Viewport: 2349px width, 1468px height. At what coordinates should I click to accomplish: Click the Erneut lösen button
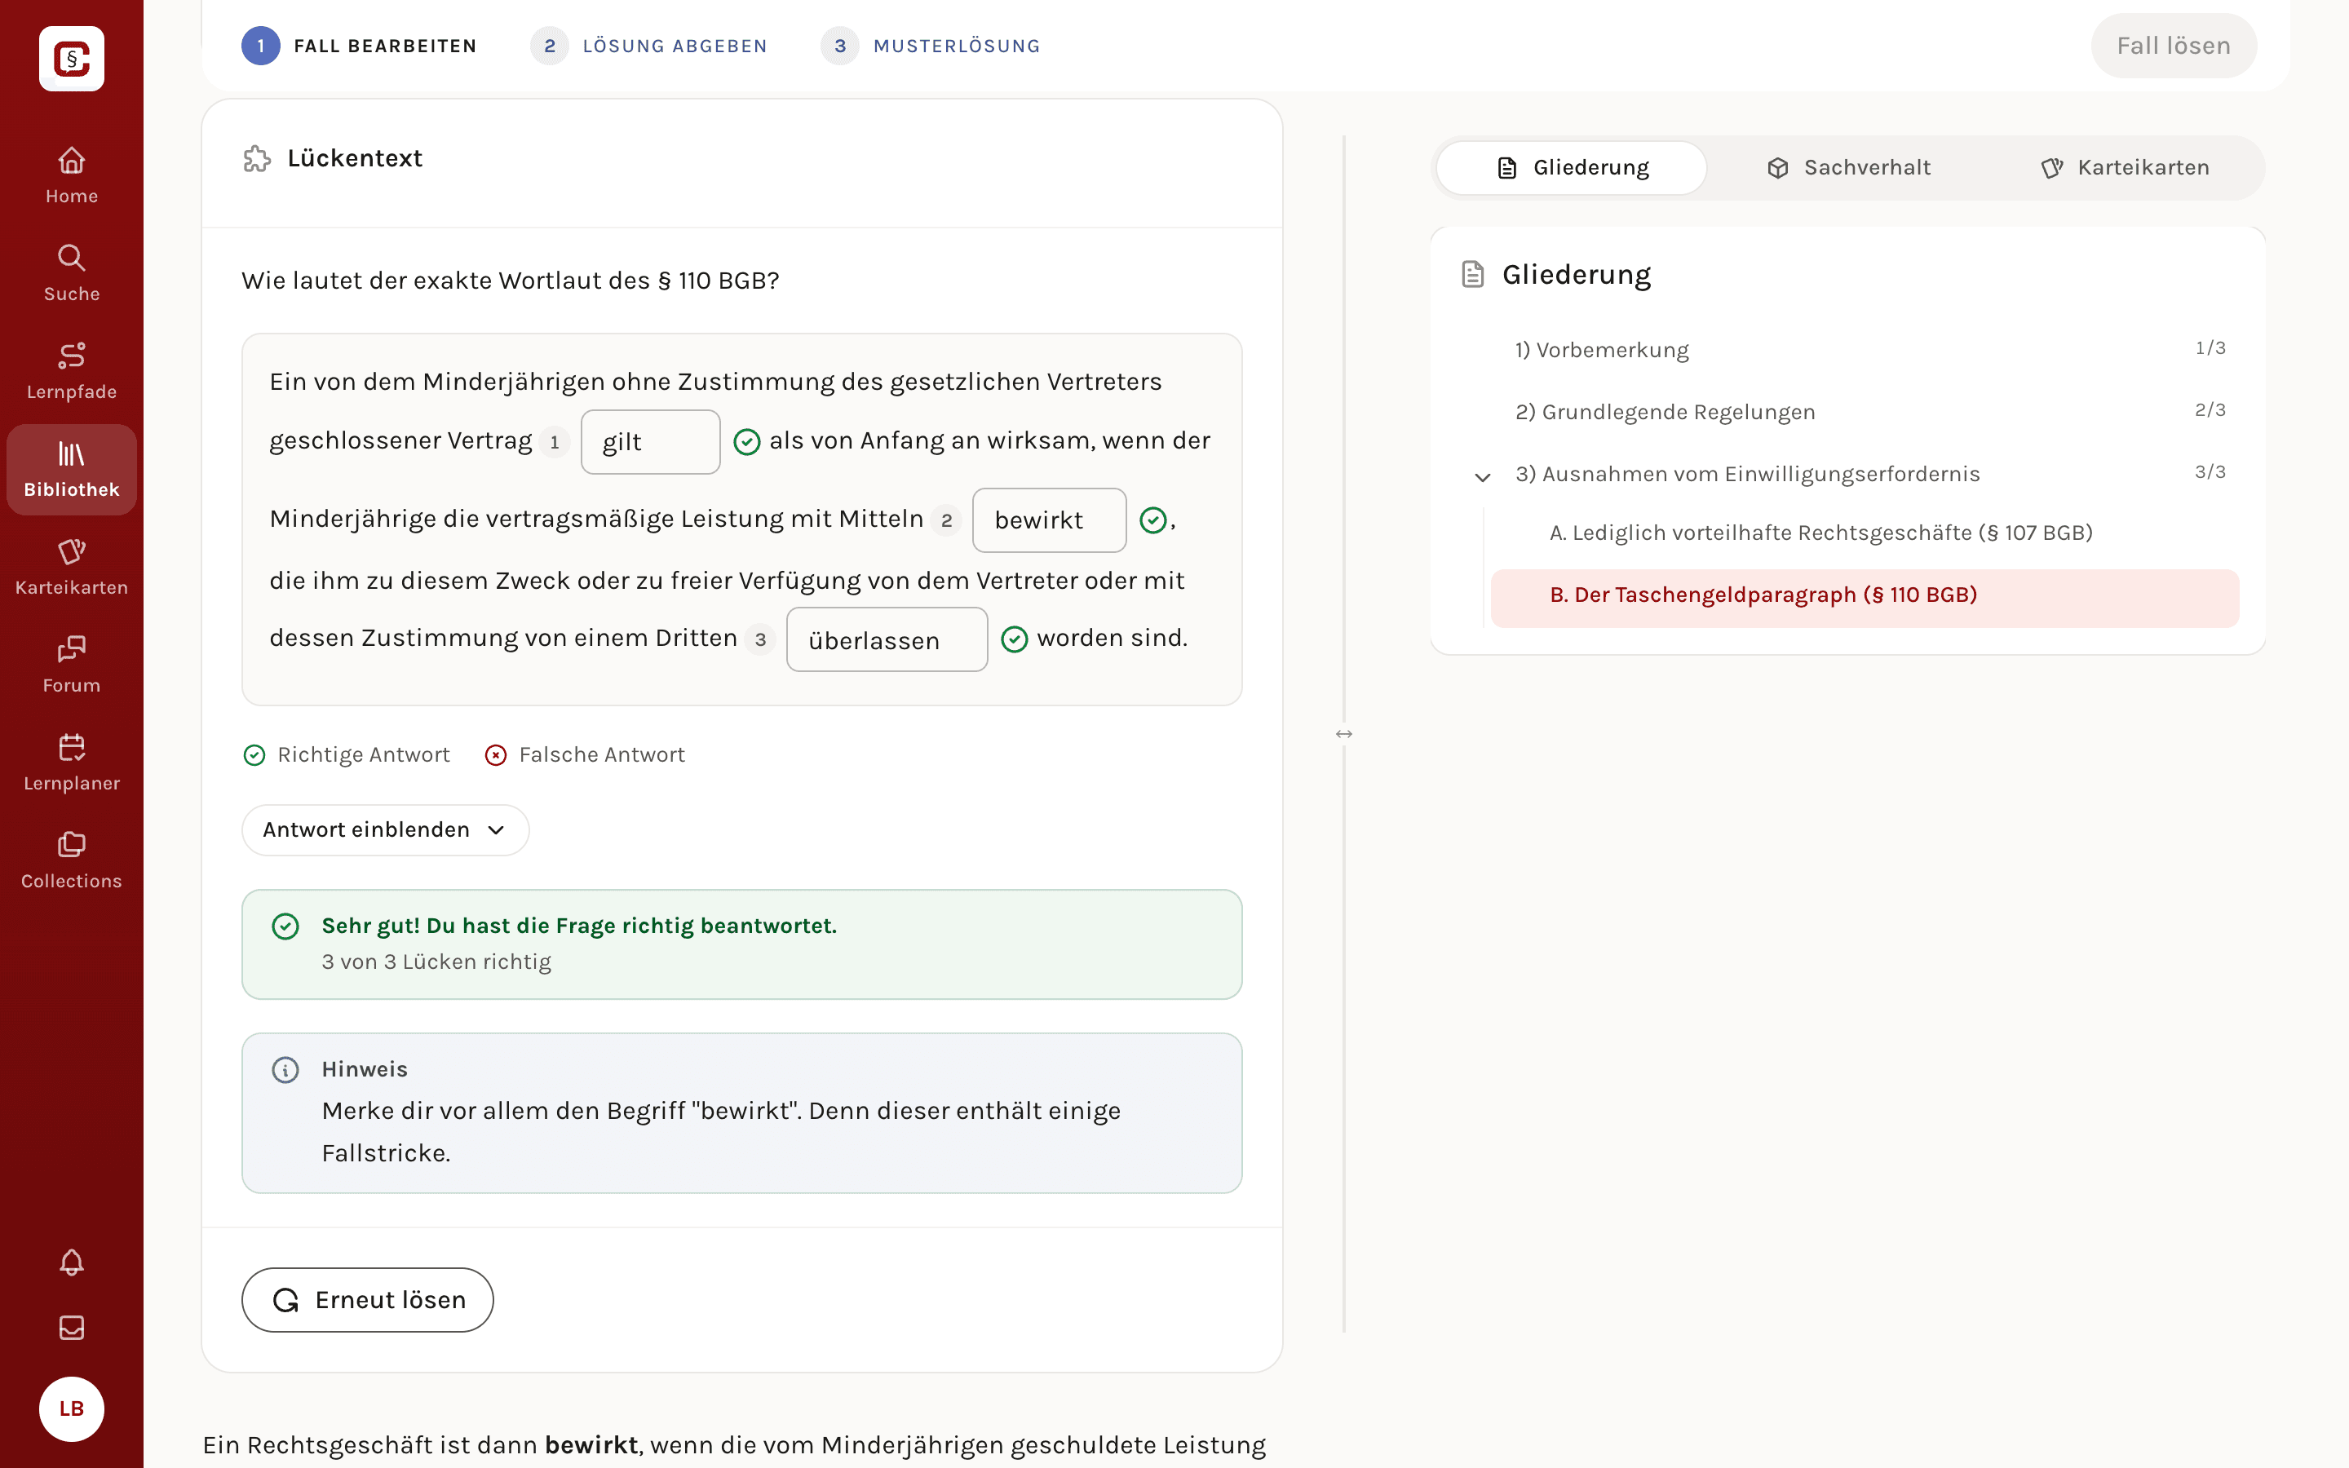tap(368, 1300)
